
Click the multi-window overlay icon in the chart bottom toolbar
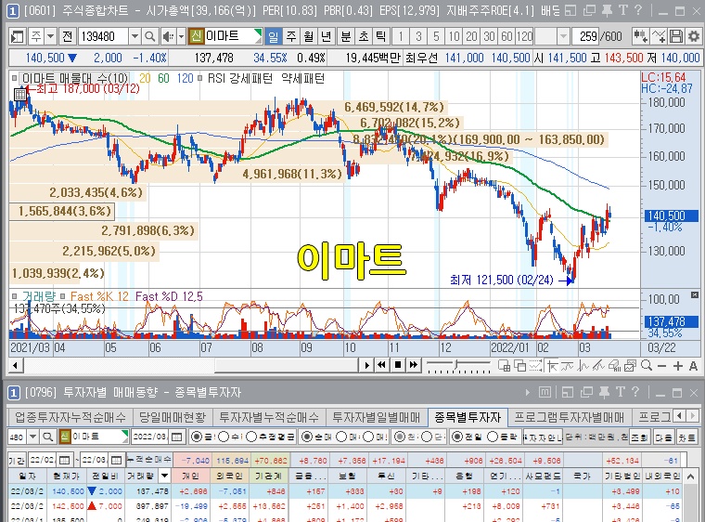(519, 366)
